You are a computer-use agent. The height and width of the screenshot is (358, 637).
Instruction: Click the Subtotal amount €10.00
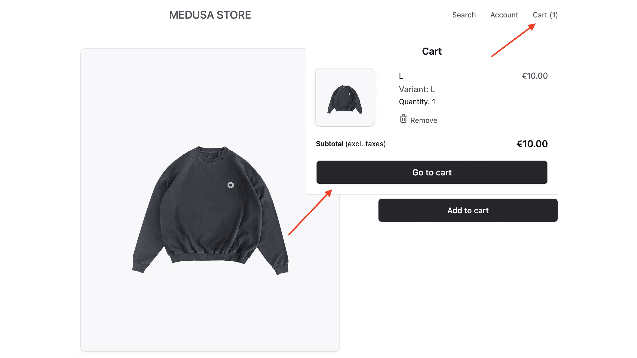(x=531, y=144)
